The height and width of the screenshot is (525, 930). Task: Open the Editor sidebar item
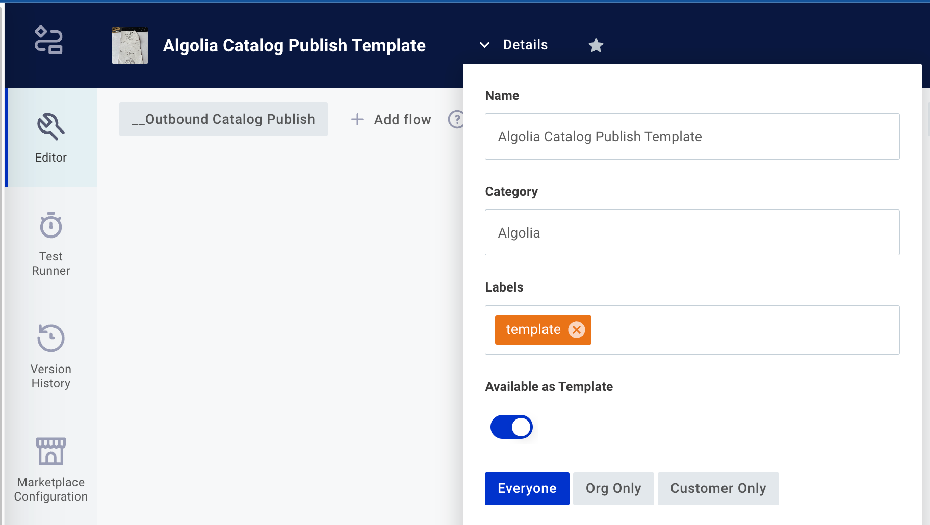(51, 138)
